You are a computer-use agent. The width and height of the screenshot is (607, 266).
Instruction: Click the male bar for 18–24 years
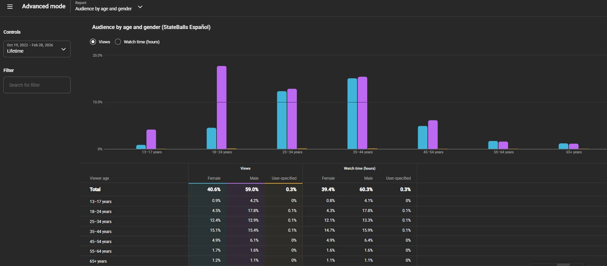pos(222,107)
